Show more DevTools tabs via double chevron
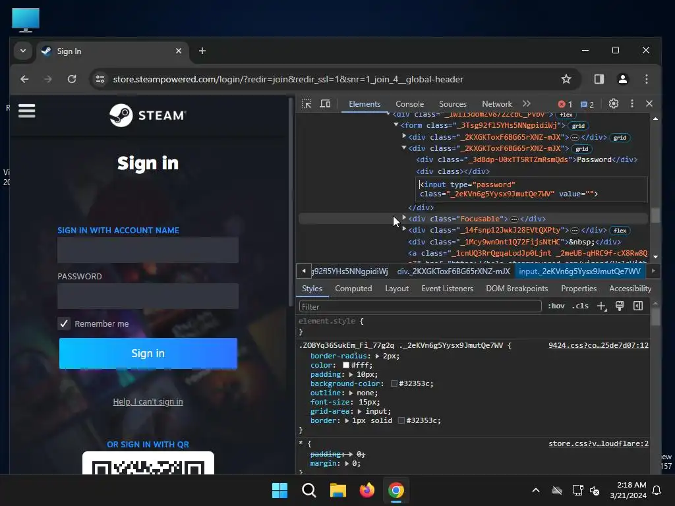Image resolution: width=675 pixels, height=506 pixels. 527,103
